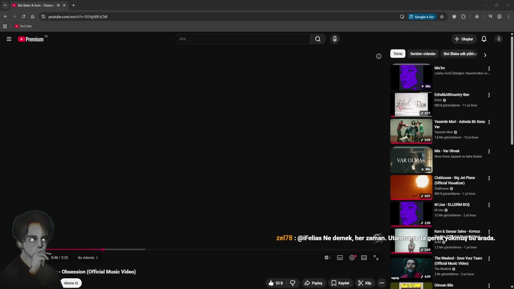514x289 pixels.
Task: Reload the page in the browser
Action: pyautogui.click(x=23, y=16)
